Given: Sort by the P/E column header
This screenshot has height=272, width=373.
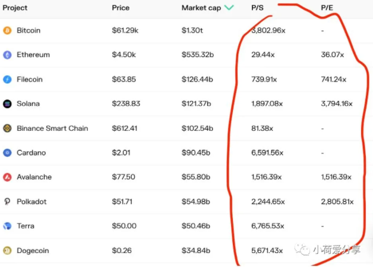Looking at the screenshot, I should pos(327,8).
